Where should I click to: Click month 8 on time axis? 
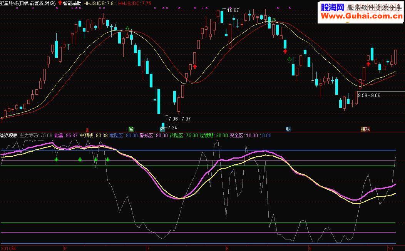click(x=228, y=248)
